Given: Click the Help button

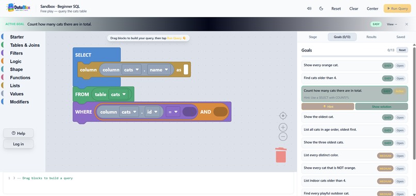Looking at the screenshot, I should tap(18, 133).
